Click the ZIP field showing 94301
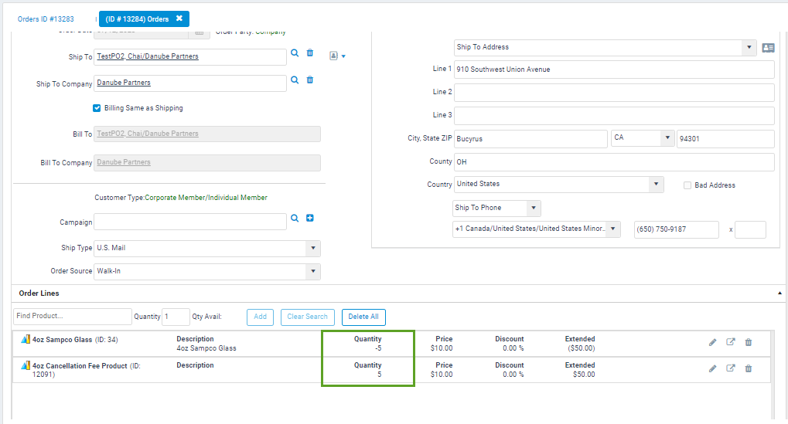The width and height of the screenshot is (788, 424). [x=725, y=139]
